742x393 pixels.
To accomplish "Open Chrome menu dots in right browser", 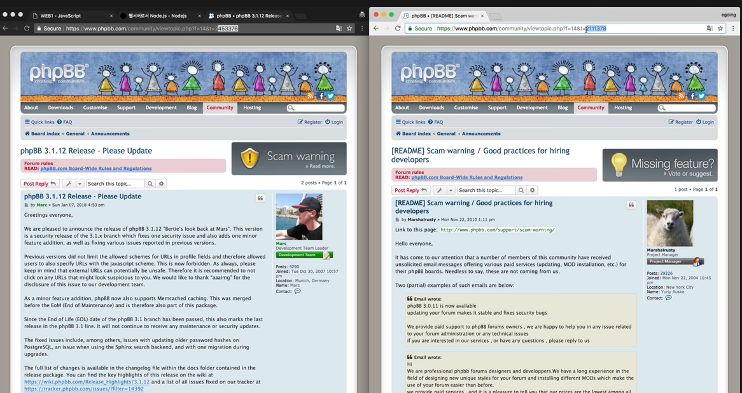I will coord(733,29).
